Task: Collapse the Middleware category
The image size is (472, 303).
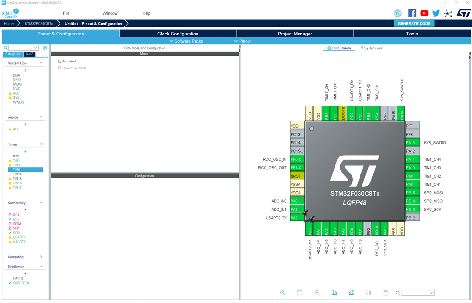Action: (x=41, y=266)
